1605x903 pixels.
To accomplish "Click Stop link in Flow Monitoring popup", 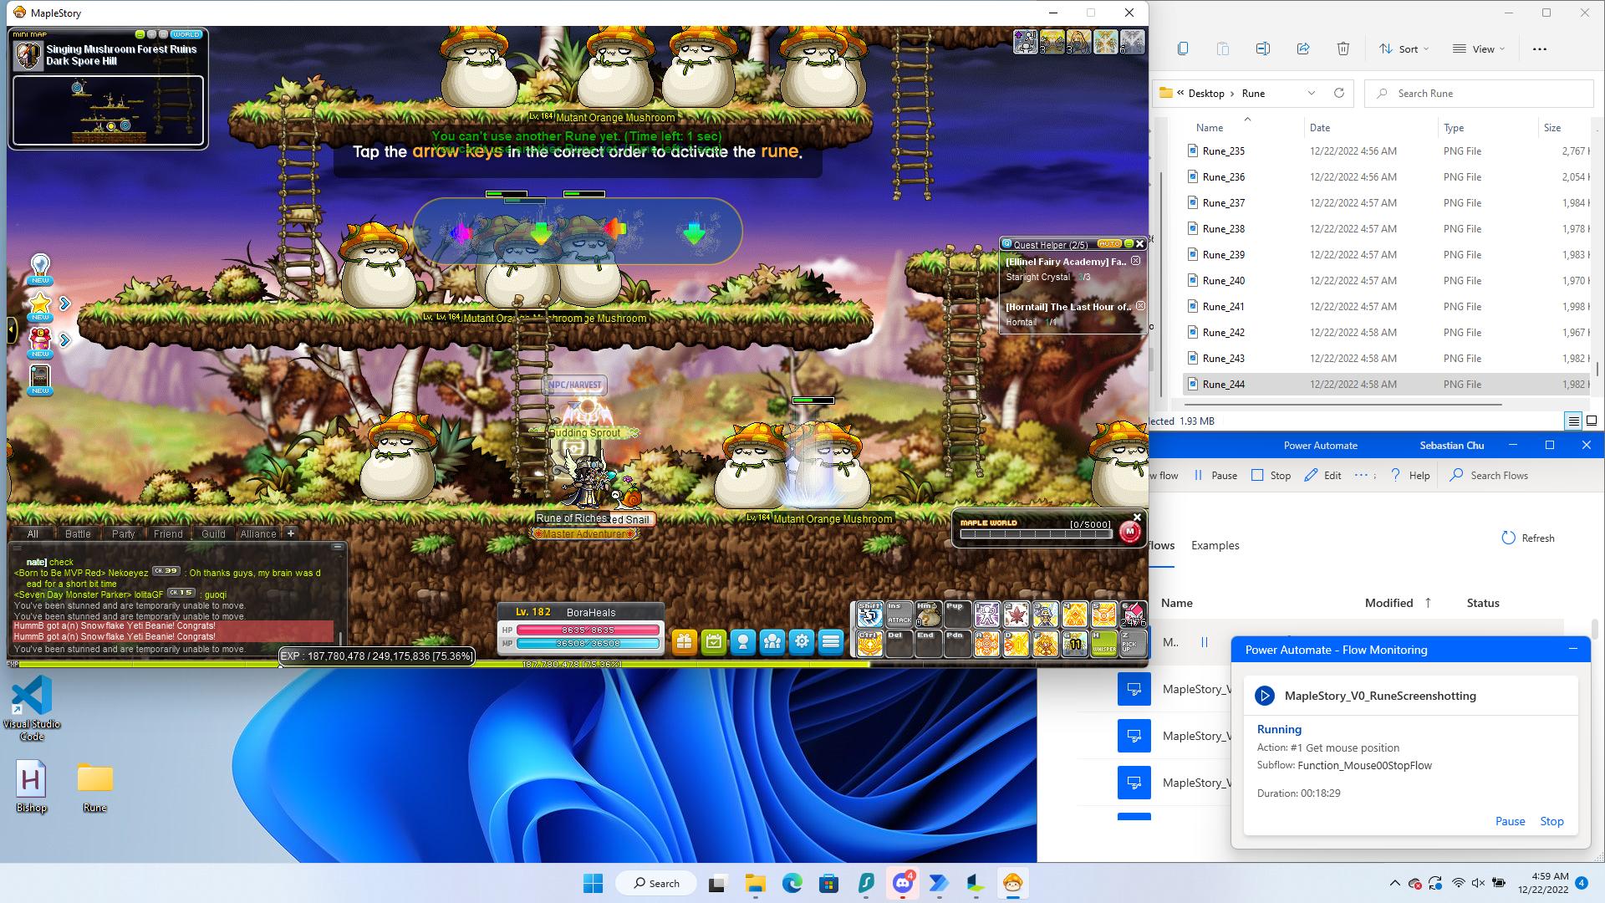I will point(1551,821).
